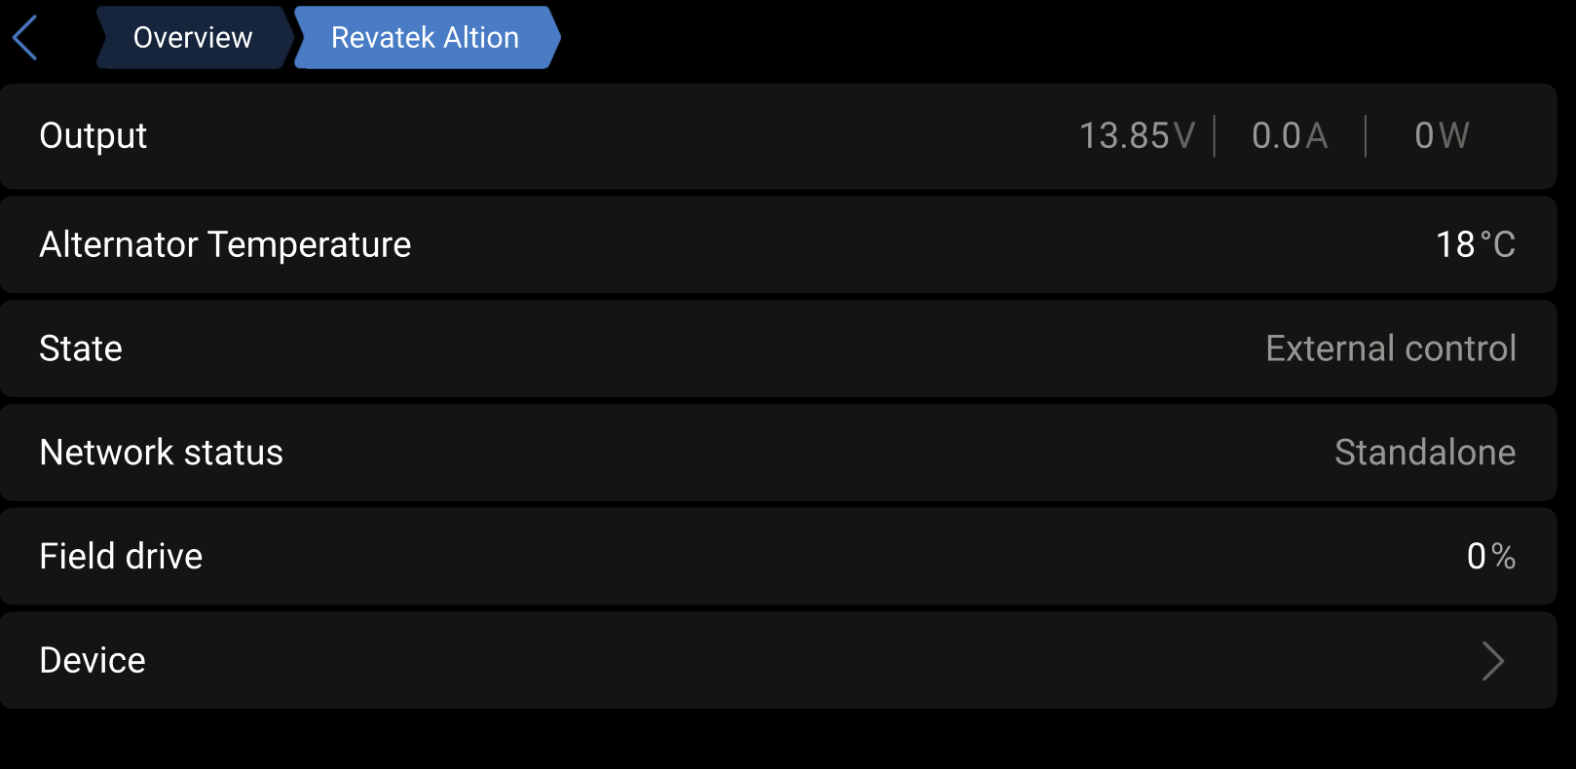Screen dimensions: 1576x769
Task: Select the Alternator Temperature row
Action: click(x=778, y=244)
